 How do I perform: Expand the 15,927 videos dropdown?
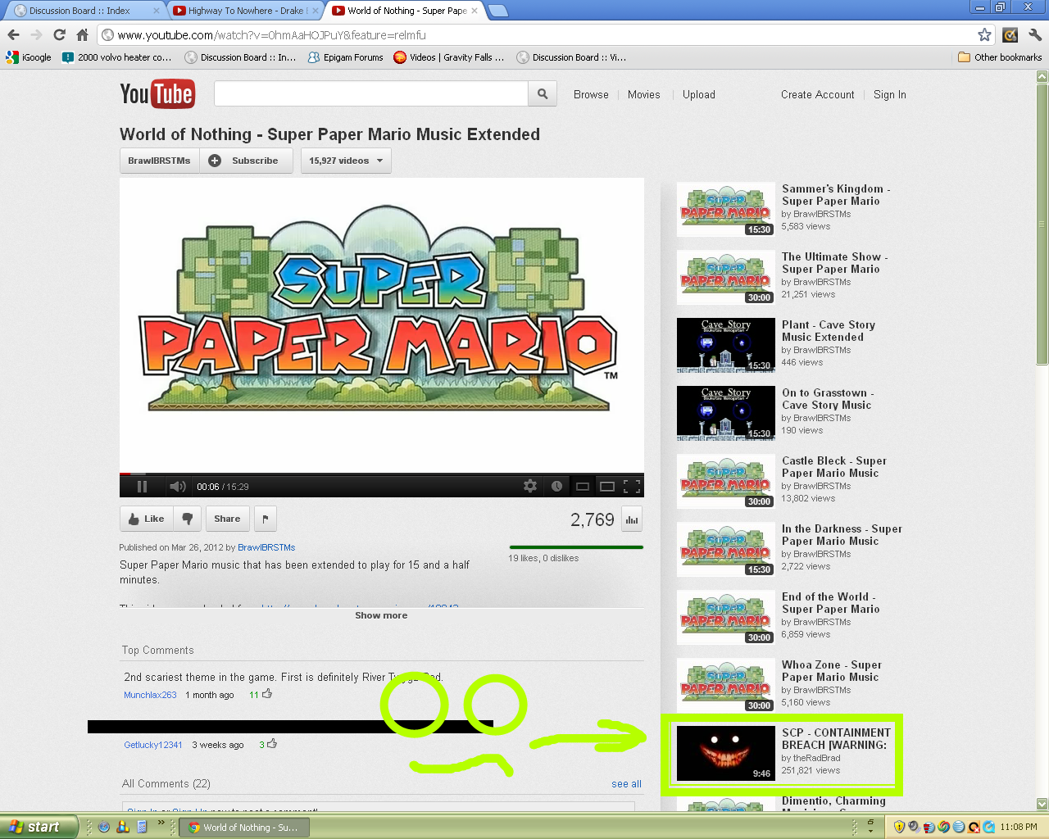tap(346, 161)
